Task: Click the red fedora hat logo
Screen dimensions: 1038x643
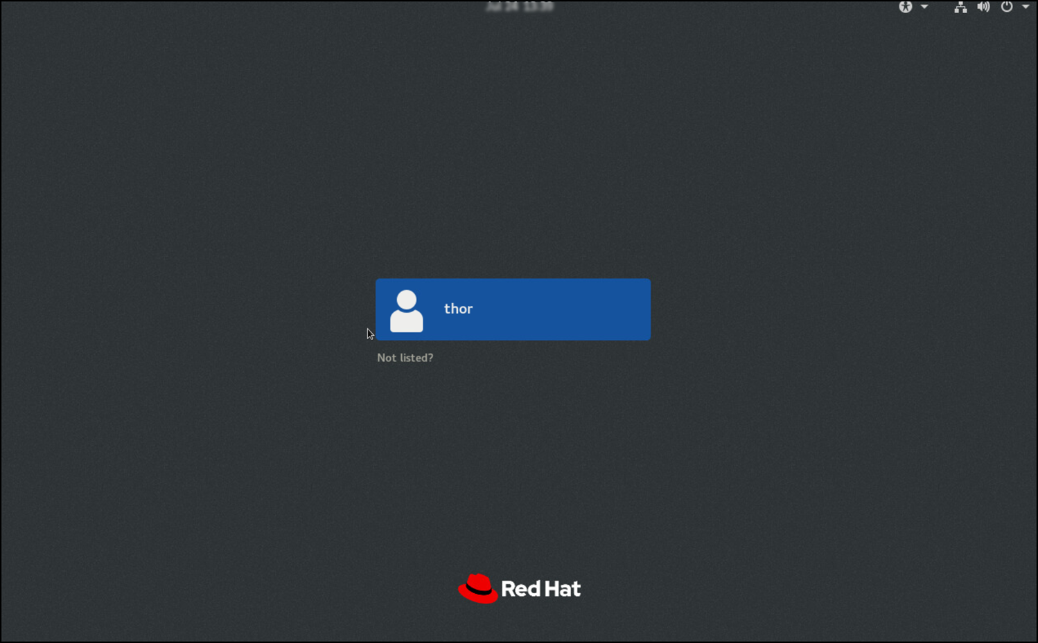Action: (x=478, y=588)
